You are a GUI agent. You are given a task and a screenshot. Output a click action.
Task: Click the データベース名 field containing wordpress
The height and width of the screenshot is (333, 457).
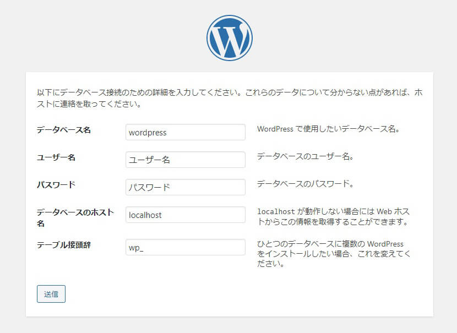[x=186, y=132]
